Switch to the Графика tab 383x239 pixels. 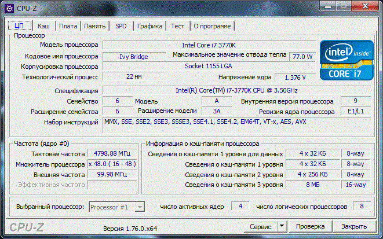coord(149,26)
